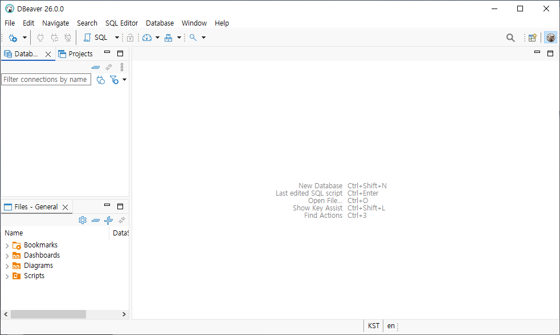Expand the dashboard dropdown arrow

(157, 38)
